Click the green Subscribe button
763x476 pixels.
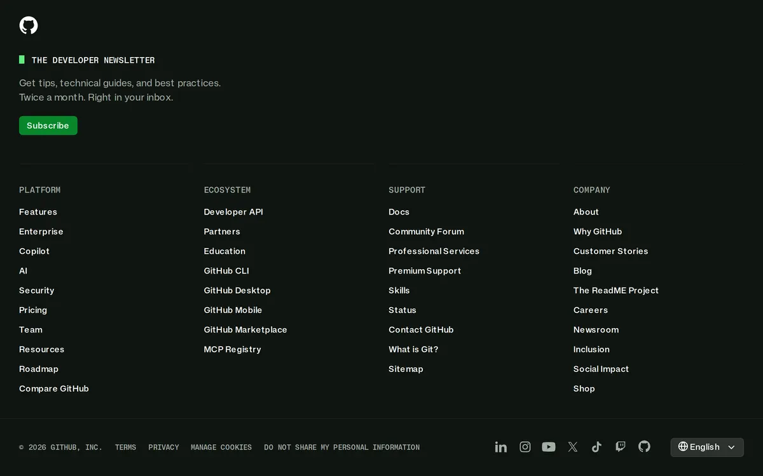tap(48, 126)
